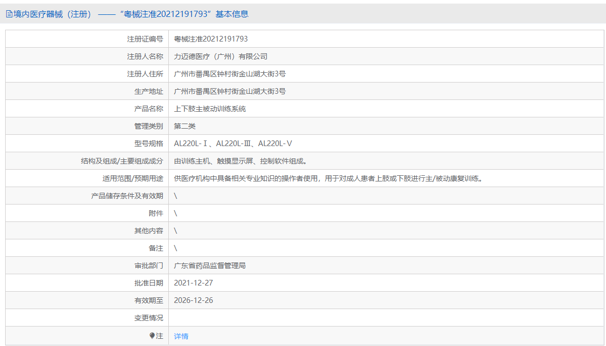Click the document icon beside 境内医疗器械 title

click(9, 14)
